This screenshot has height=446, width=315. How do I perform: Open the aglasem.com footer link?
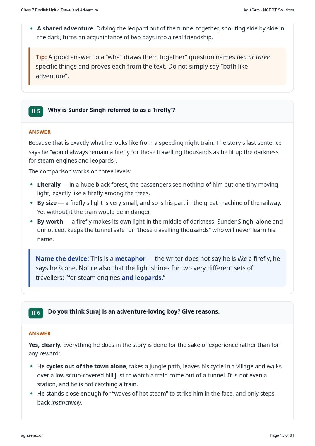click(33, 435)
